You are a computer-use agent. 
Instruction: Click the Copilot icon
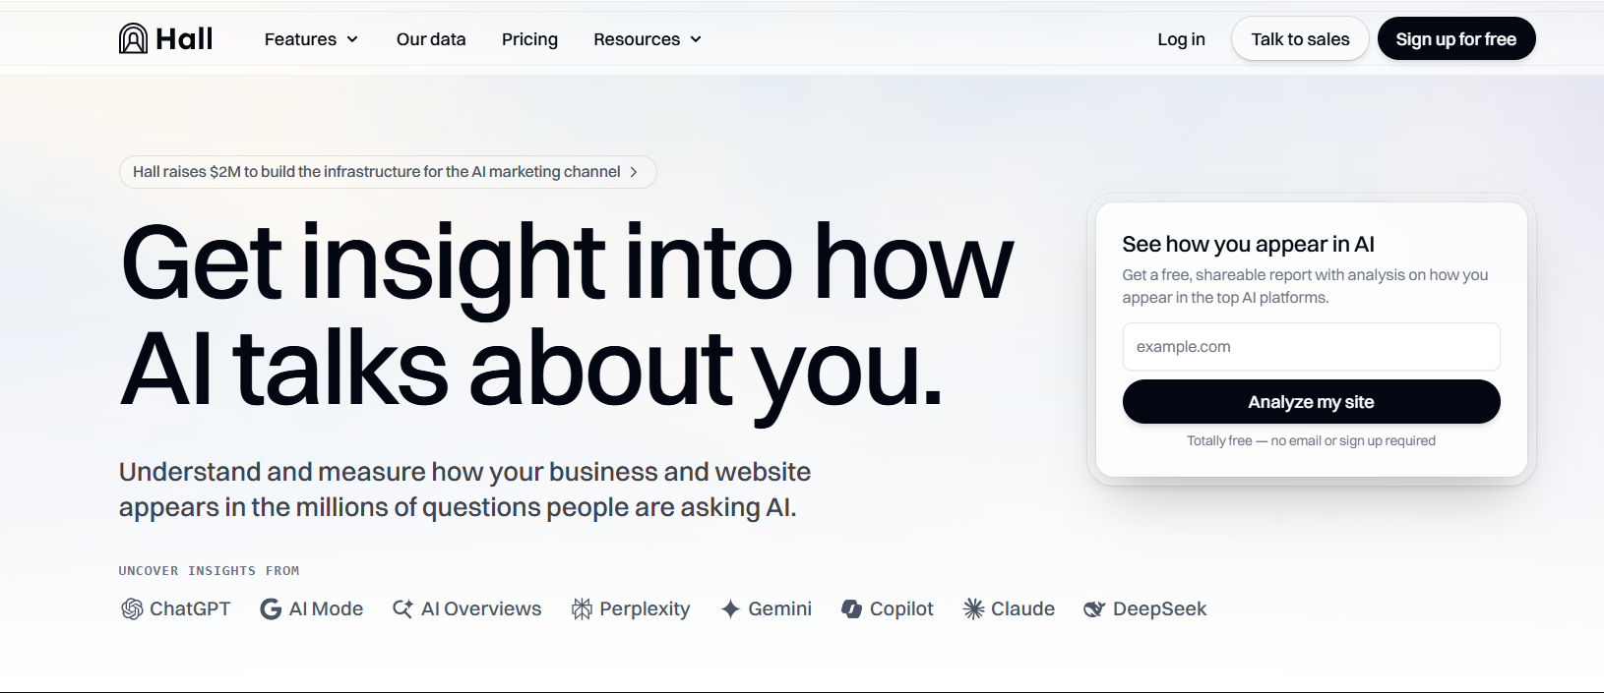850,608
